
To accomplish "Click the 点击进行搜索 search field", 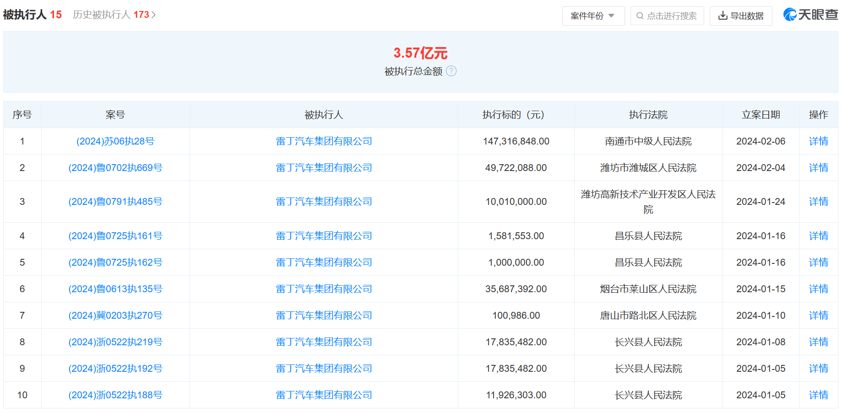I will 667,16.
